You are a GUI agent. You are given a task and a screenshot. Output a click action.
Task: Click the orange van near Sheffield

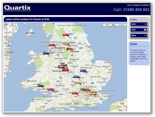[70, 49]
